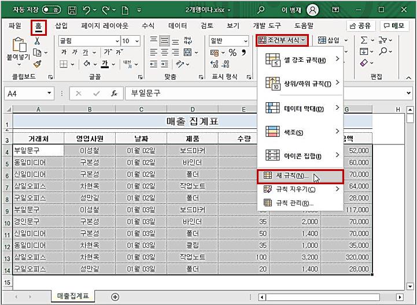417x305 pixels.
Task: Click the Find and Select magnifier icon
Action: [383, 51]
